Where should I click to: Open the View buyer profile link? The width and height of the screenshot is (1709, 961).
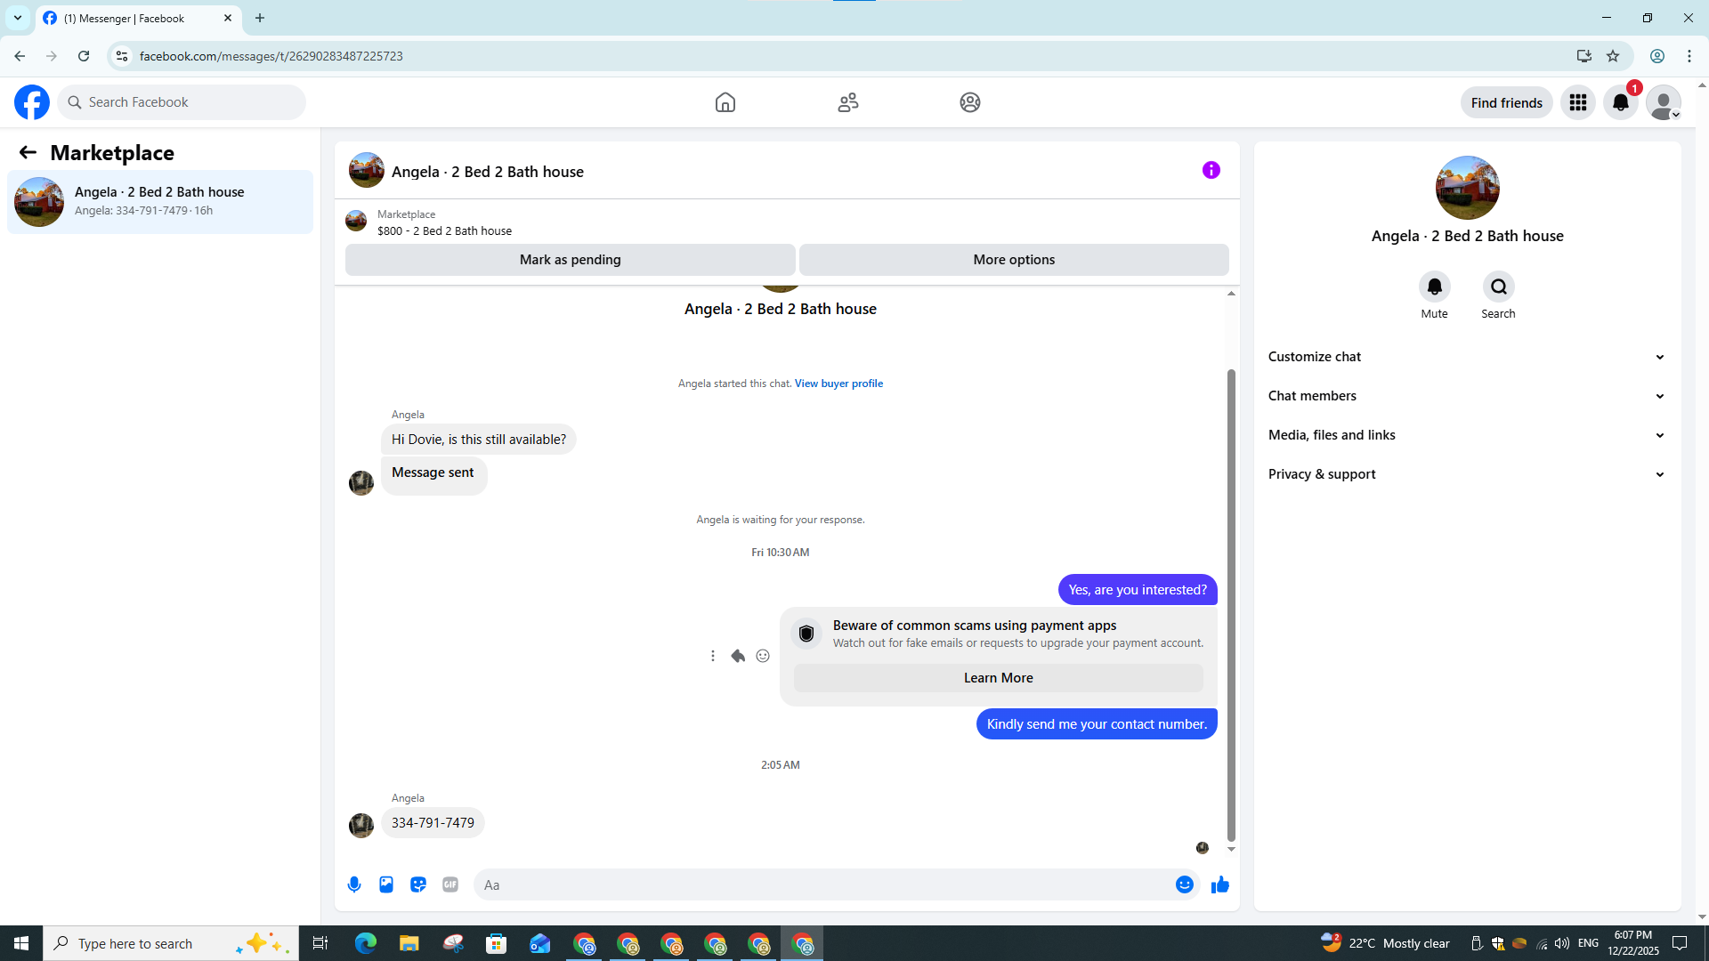tap(838, 384)
